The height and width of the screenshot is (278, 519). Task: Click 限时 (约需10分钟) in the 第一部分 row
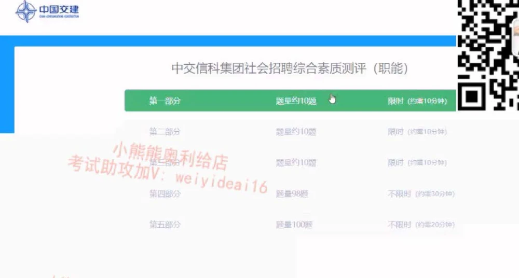[417, 101]
